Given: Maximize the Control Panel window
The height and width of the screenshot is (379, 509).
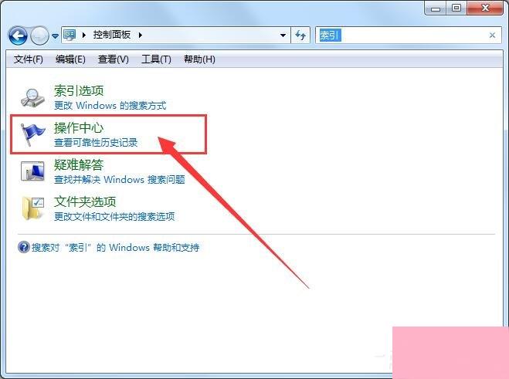Looking at the screenshot, I should pos(456,8).
